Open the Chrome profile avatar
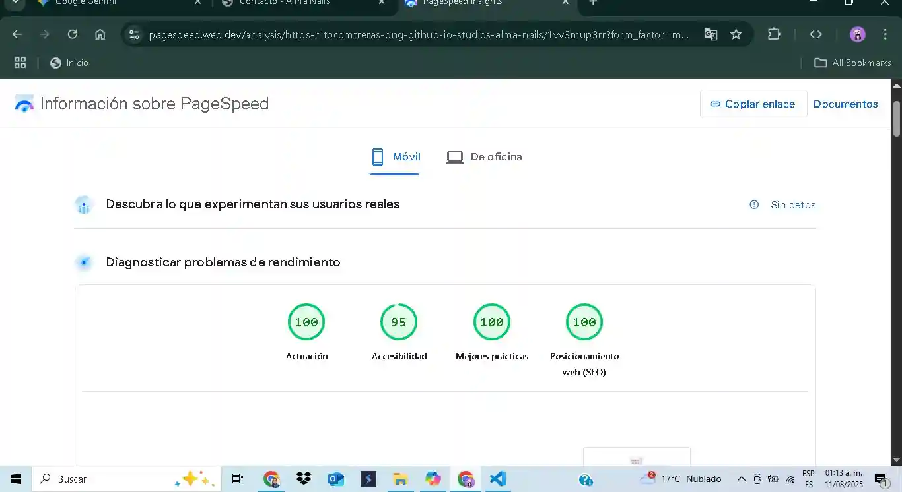 coord(857,34)
